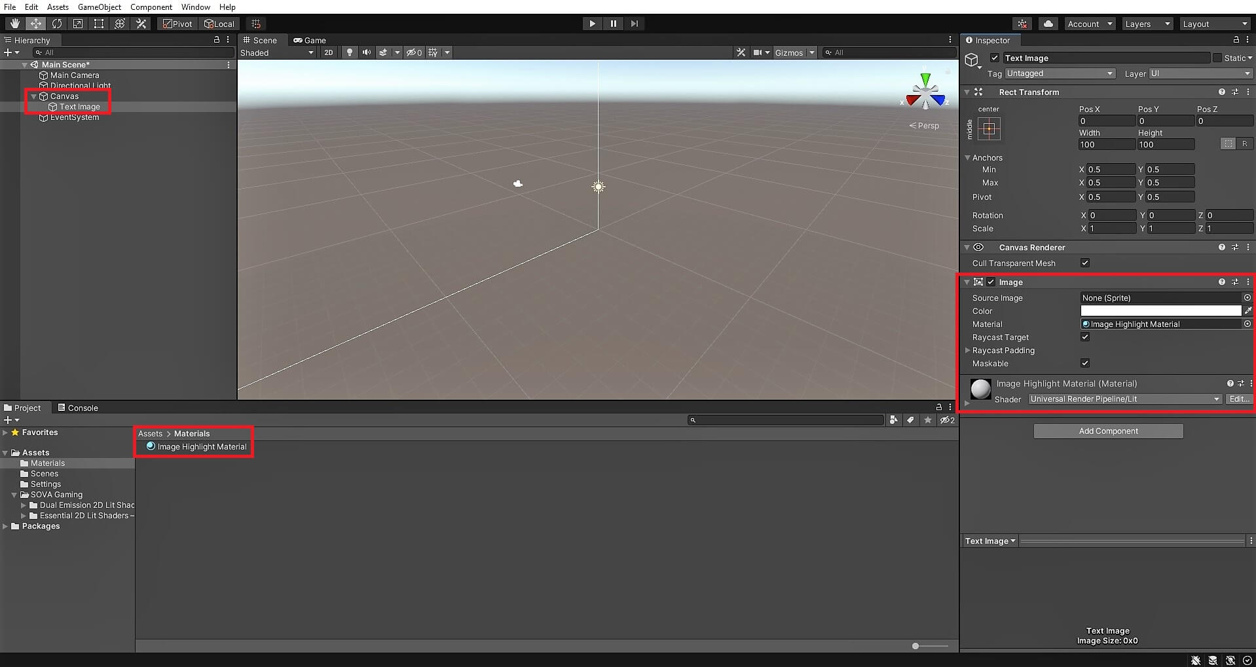Open the Shaded draw mode dropdown

[277, 52]
